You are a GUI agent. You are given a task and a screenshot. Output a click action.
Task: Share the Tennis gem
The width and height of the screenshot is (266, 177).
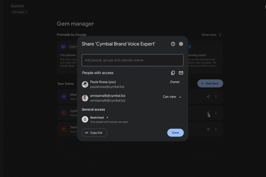[208, 129]
